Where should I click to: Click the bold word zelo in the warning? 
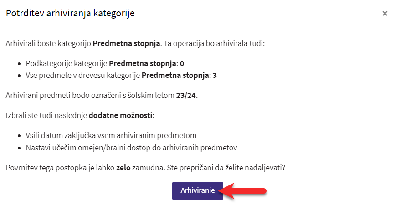(x=123, y=168)
